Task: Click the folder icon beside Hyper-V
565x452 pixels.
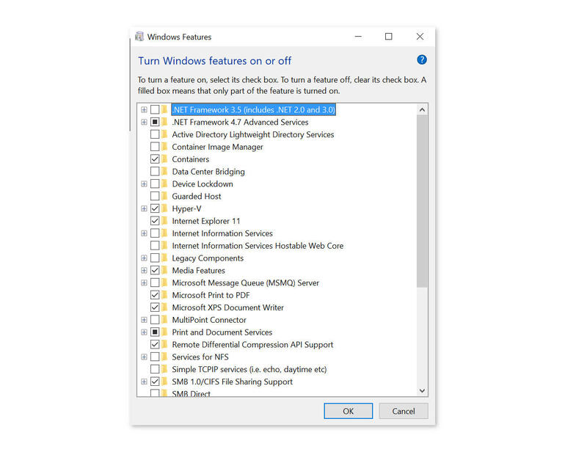Action: [x=164, y=208]
